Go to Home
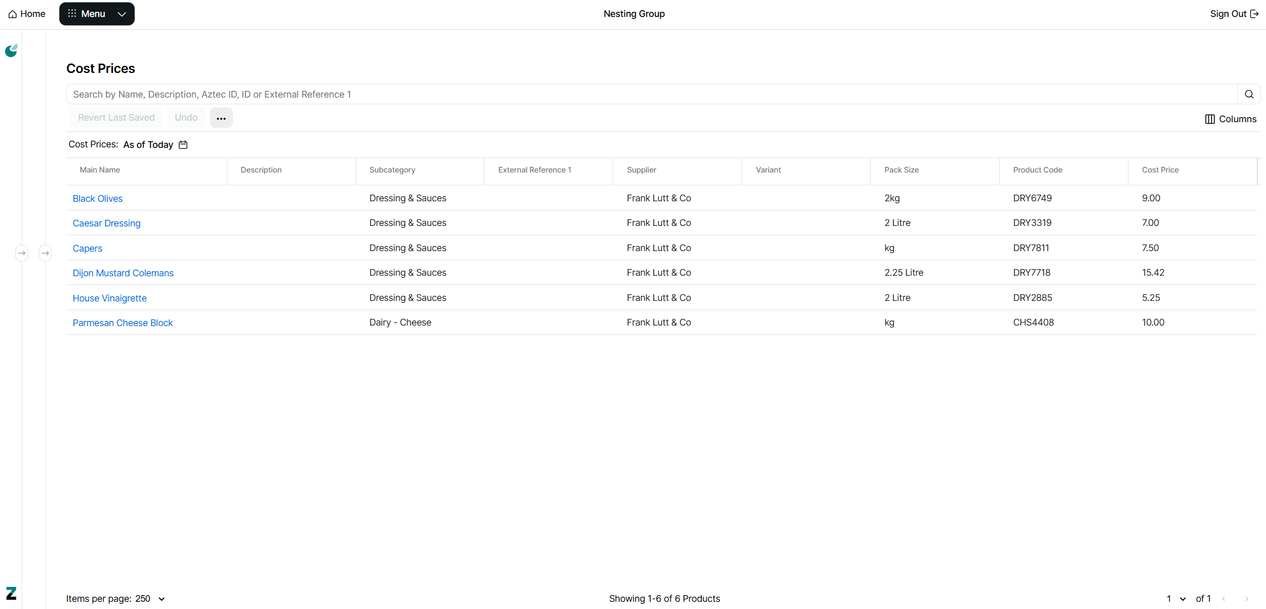Image resolution: width=1266 pixels, height=609 pixels. pyautogui.click(x=27, y=14)
